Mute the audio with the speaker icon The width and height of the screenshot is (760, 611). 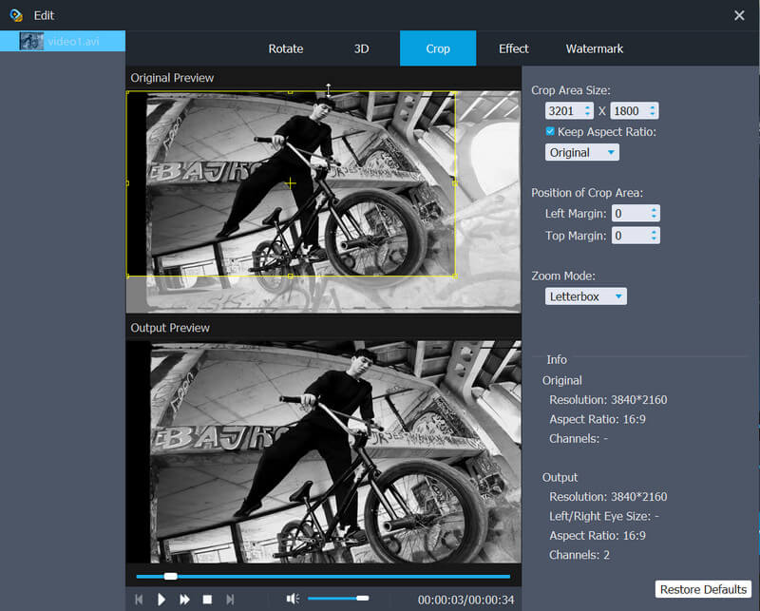tap(293, 599)
